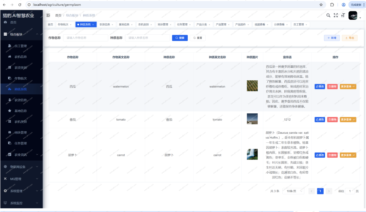Click the browser back arrow
366x212 pixels.
4,5
